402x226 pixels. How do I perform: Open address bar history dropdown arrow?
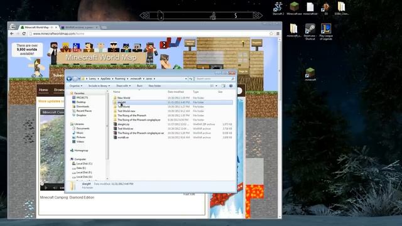coord(186,79)
